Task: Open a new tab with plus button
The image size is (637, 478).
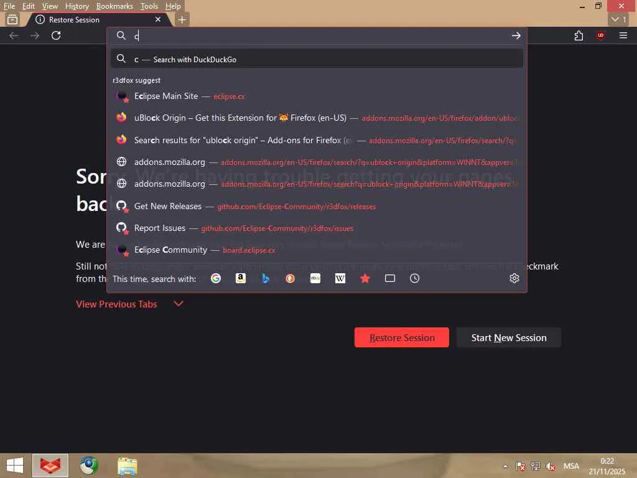Action: coord(182,19)
